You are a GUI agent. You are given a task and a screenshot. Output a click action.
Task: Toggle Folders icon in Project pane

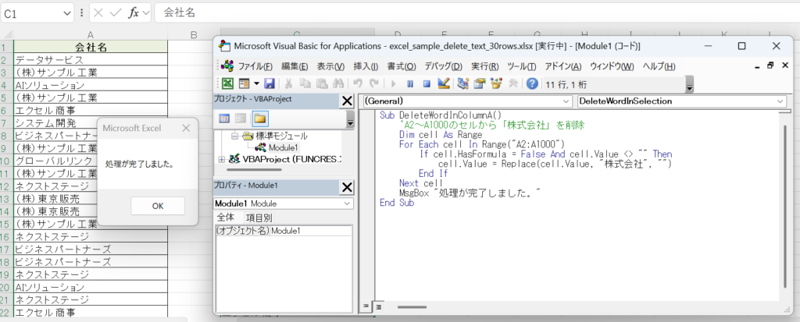point(259,119)
